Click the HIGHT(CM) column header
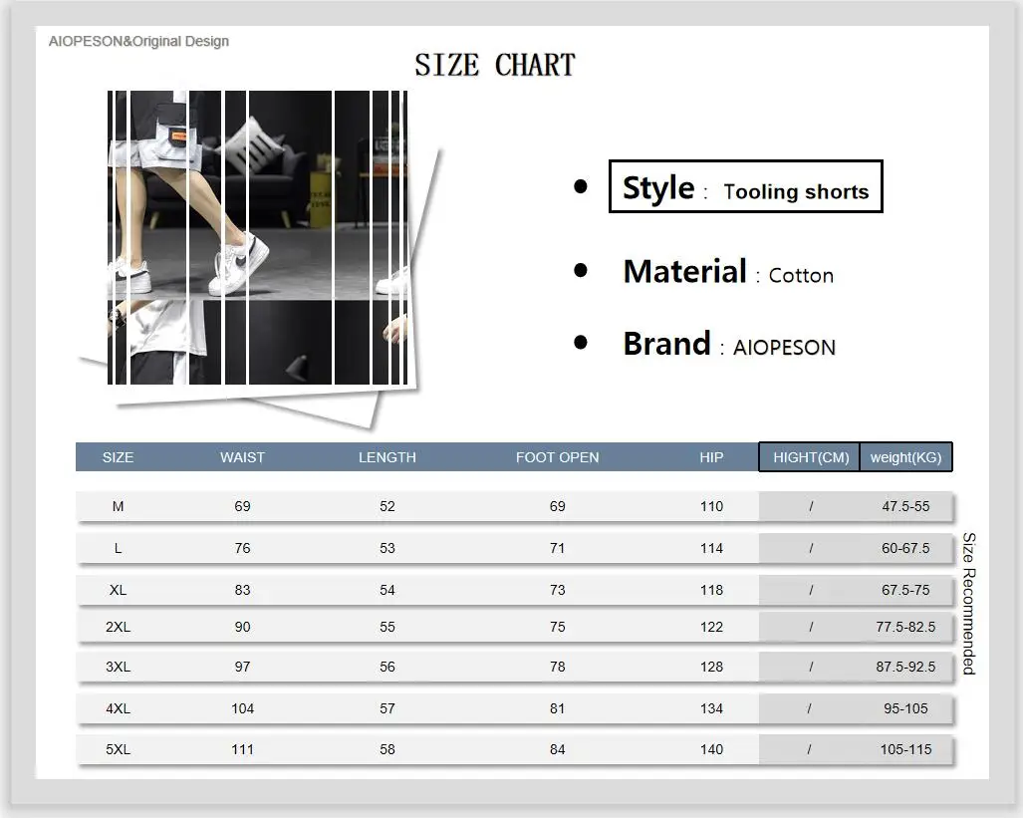 coord(810,457)
